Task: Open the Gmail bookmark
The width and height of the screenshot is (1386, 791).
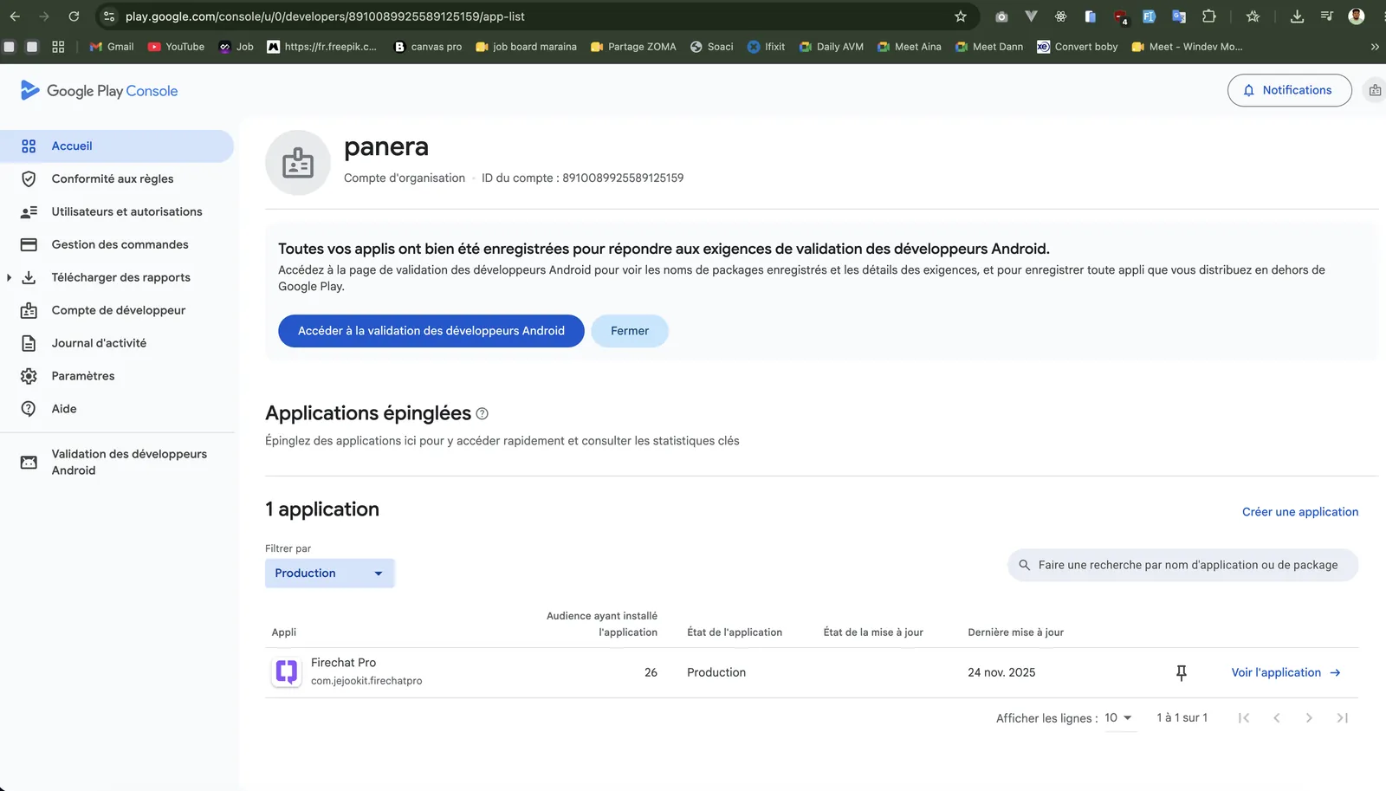Action: coord(112,47)
